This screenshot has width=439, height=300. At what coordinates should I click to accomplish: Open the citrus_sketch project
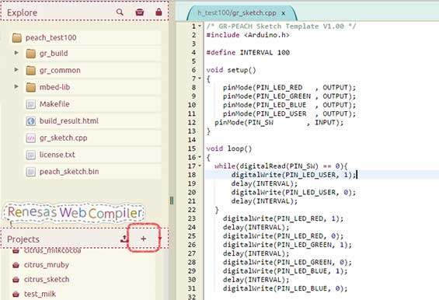click(47, 279)
